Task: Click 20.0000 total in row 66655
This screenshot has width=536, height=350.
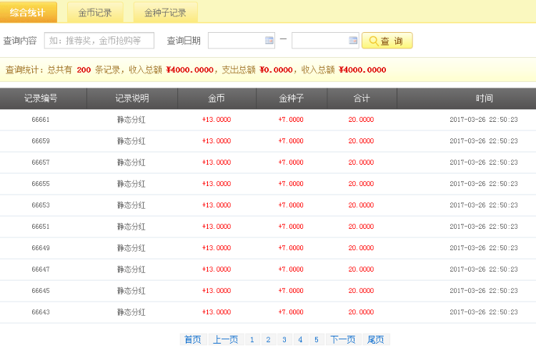Action: click(361, 184)
